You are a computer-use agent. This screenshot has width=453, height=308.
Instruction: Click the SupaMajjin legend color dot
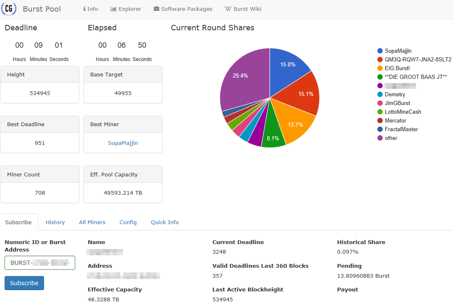380,51
